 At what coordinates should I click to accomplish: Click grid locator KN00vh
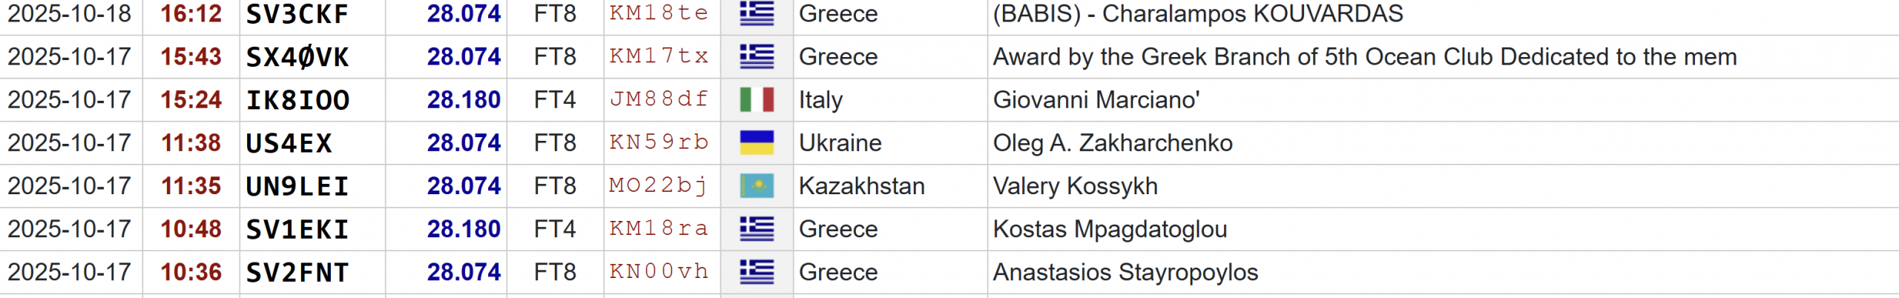click(659, 271)
